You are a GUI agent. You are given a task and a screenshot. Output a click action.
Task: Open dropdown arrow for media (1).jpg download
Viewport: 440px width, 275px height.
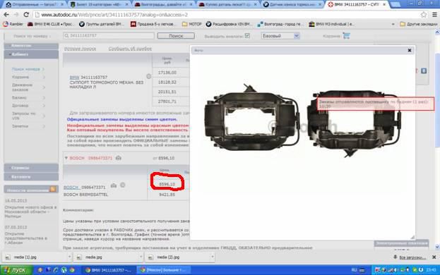[x=69, y=257]
